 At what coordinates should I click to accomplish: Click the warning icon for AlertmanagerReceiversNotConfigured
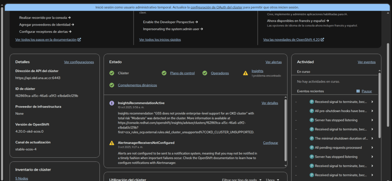pyautogui.click(x=112, y=143)
